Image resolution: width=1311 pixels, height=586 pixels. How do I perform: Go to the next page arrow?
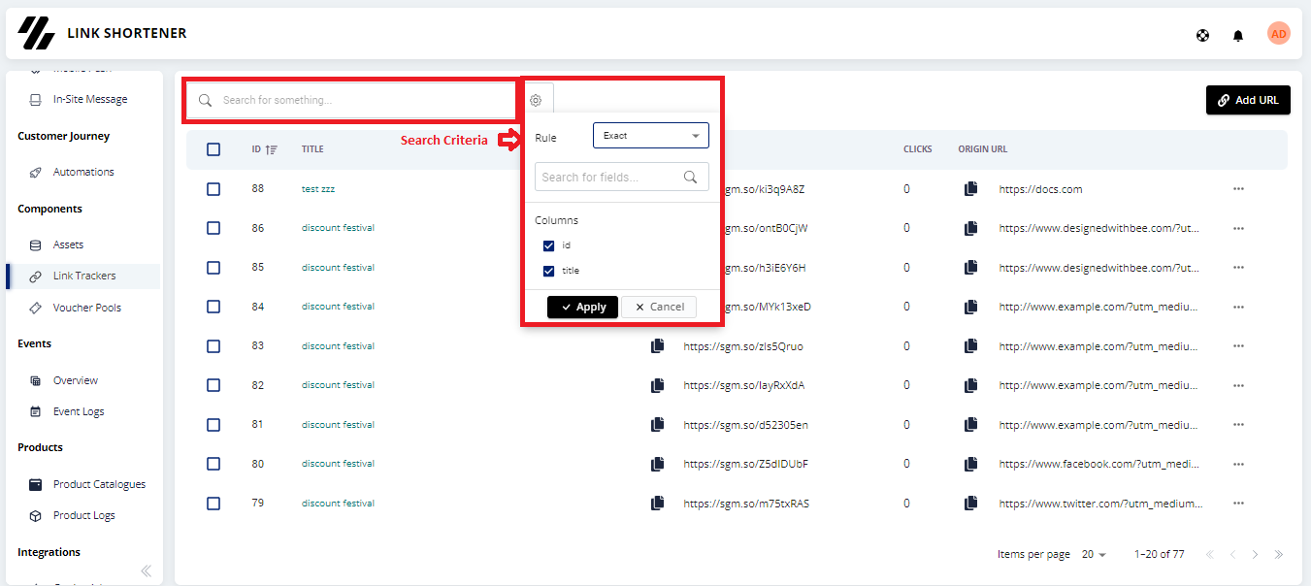click(x=1255, y=555)
